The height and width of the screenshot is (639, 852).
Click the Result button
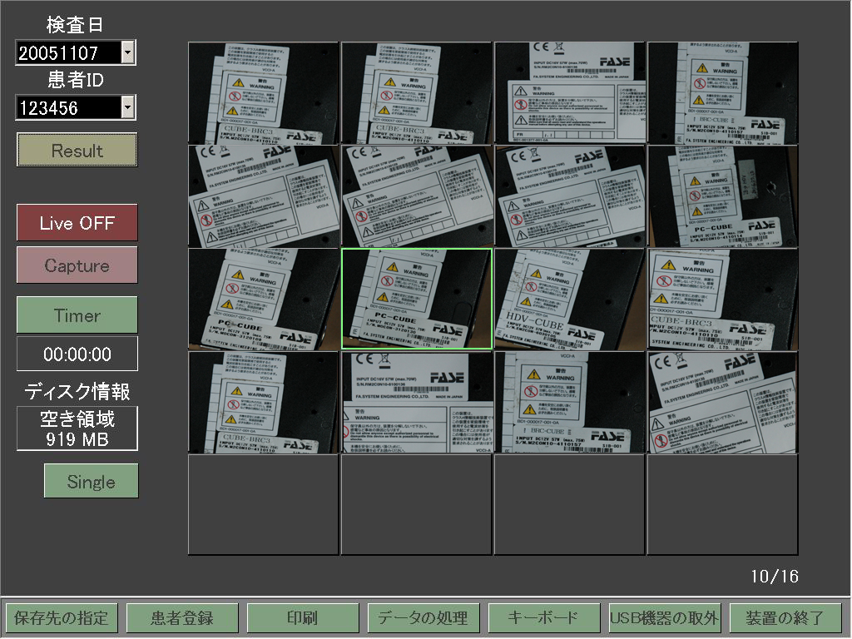point(77,150)
